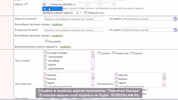Click '(выбрать)' link for nearest cities under unloading

[x=57, y=36]
